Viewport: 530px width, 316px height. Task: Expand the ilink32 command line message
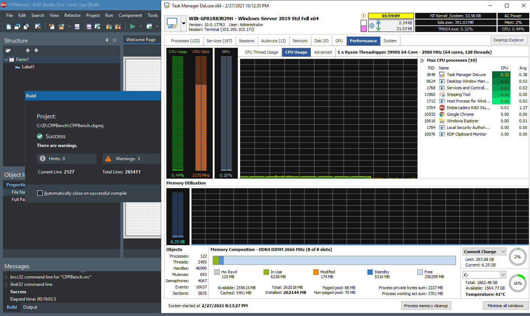click(6, 284)
